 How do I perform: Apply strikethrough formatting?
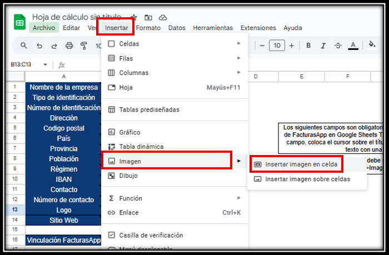tap(338, 46)
